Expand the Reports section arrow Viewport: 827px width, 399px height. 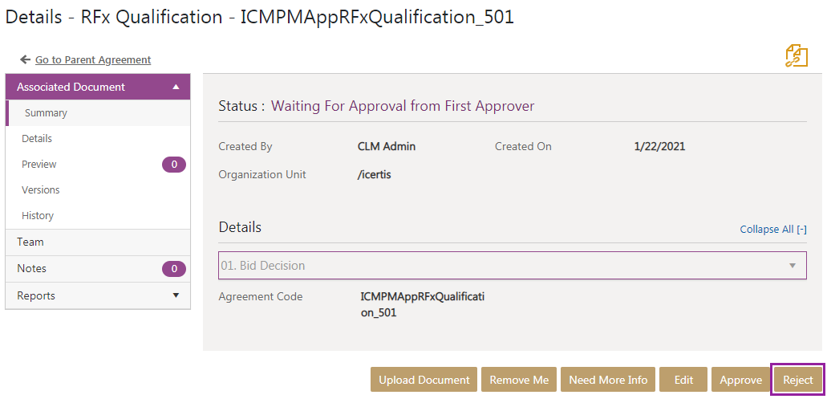(176, 295)
